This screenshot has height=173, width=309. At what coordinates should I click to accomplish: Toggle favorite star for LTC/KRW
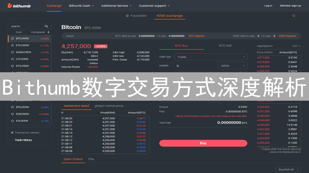point(12,59)
